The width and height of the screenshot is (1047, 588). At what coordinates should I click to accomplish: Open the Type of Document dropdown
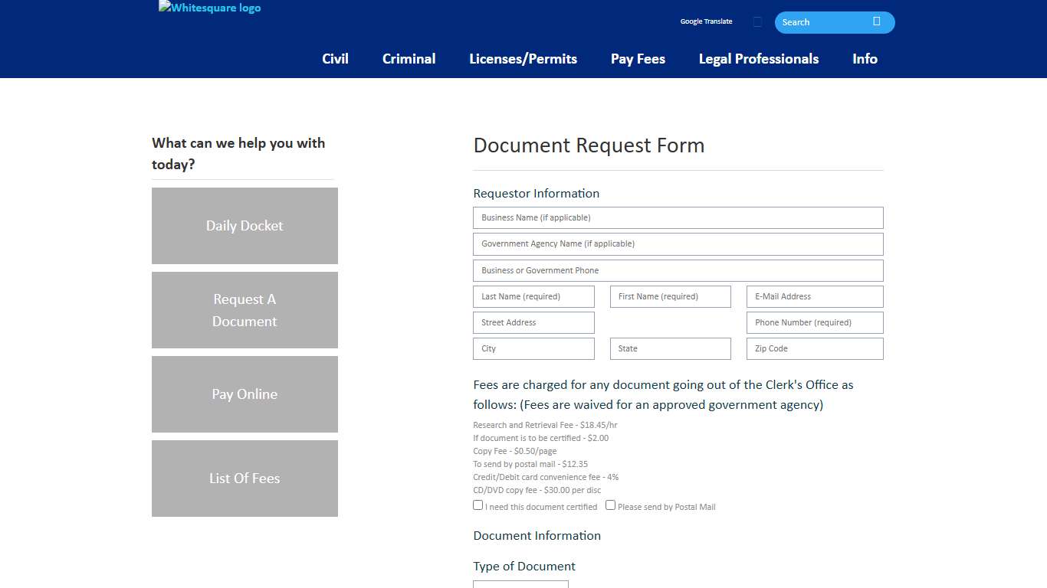(520, 584)
